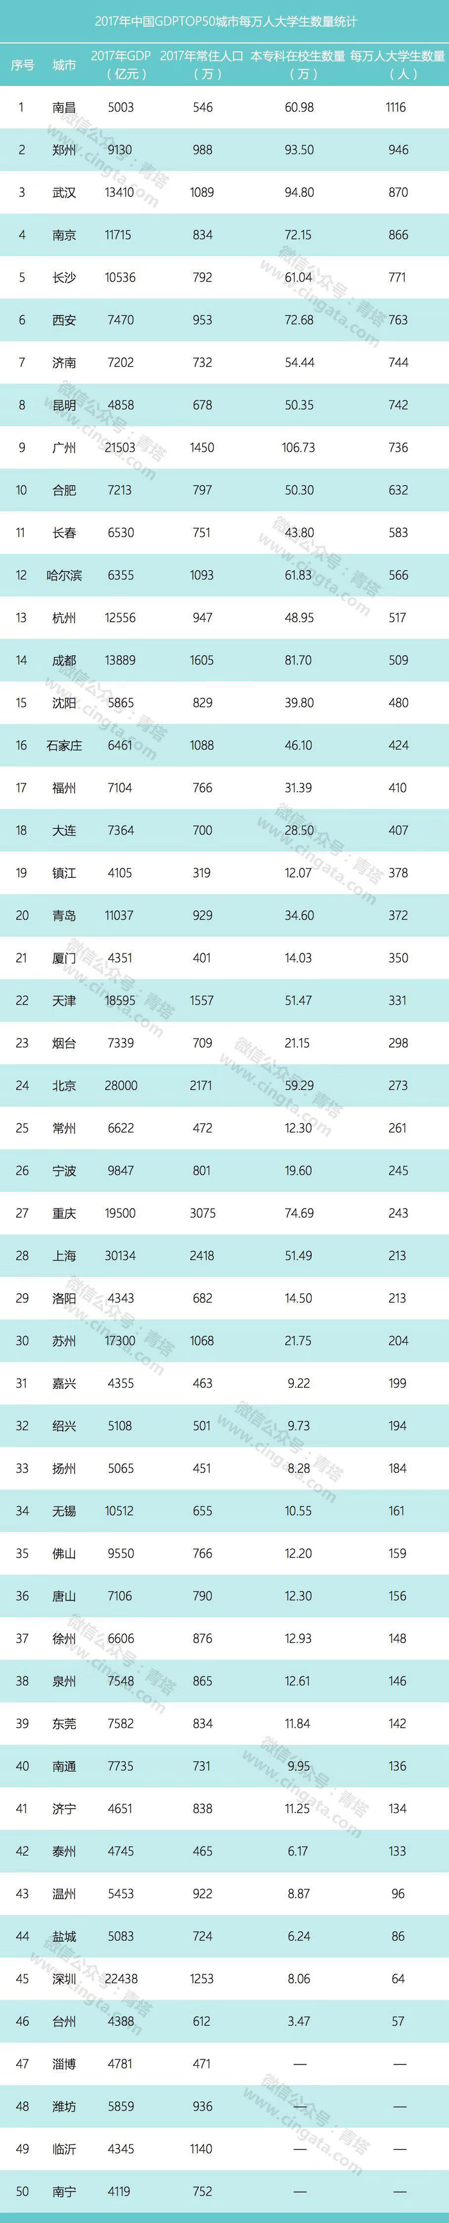This screenshot has height=2223, width=449.
Task: Click the population value 3075 for 重庆
Action: pos(202,1213)
